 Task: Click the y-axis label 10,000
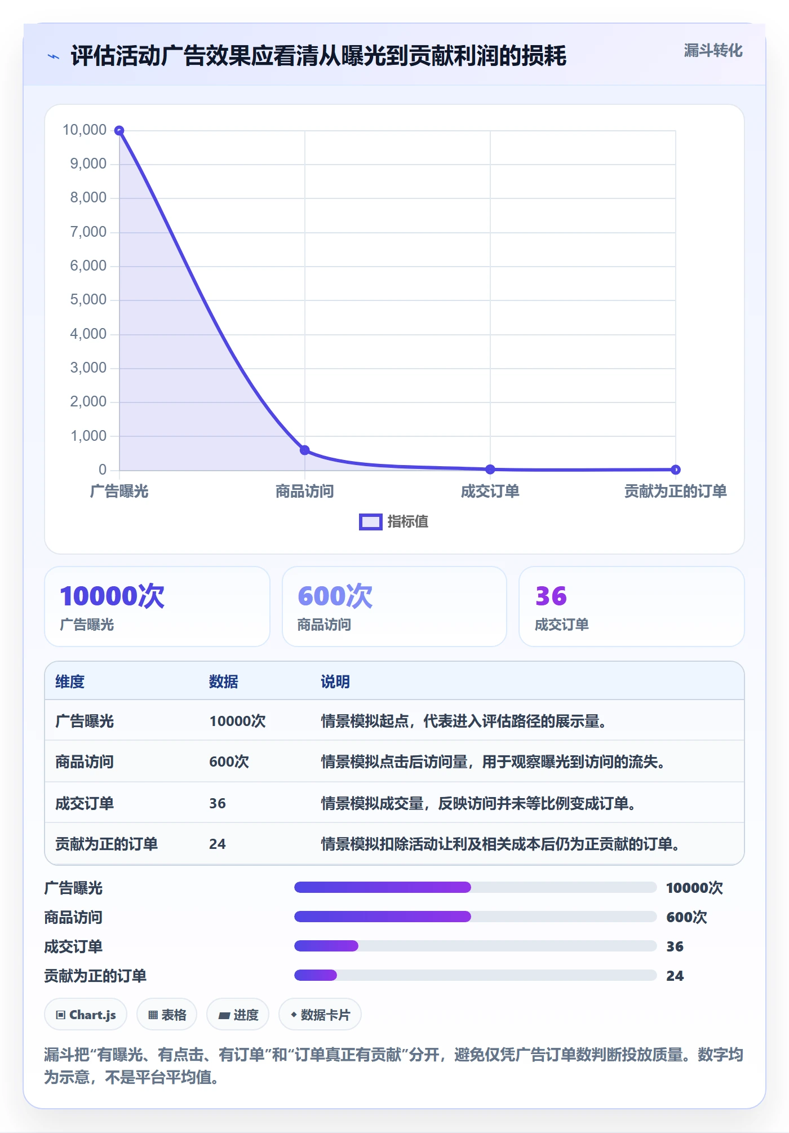[x=85, y=130]
